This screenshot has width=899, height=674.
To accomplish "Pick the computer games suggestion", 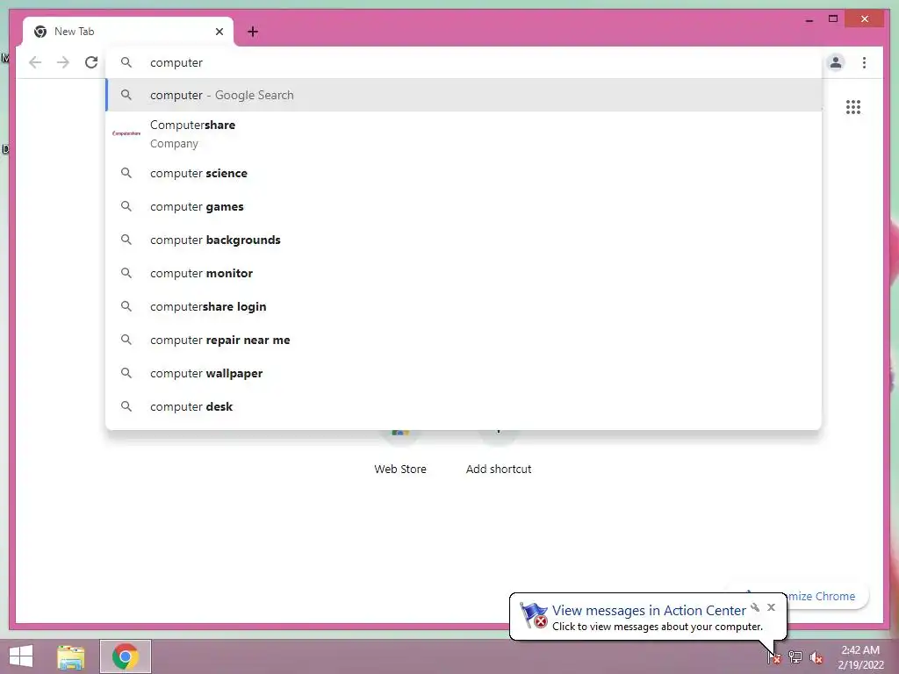I will [x=464, y=206].
